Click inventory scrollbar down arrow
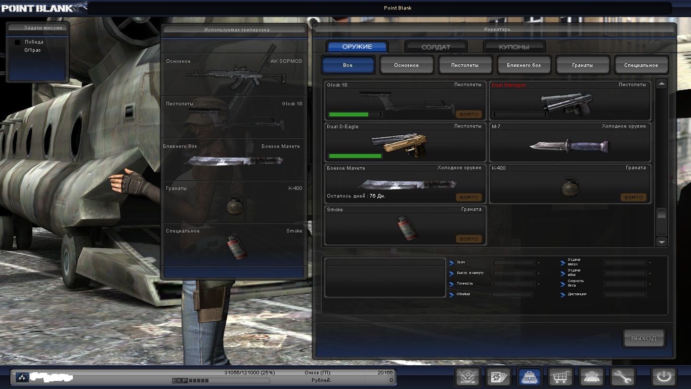 662,242
